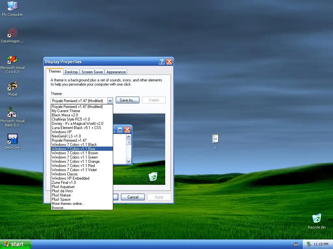Pick Windows 7 Colors v1.1 Violet
The width and height of the screenshot is (333, 249).
(82, 170)
